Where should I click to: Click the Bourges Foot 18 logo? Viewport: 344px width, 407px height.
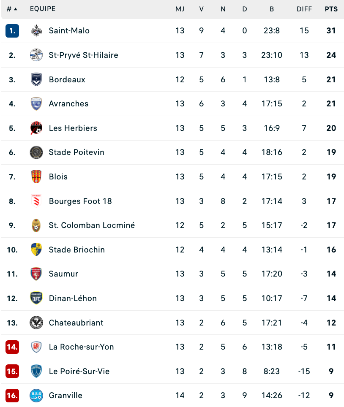(36, 201)
